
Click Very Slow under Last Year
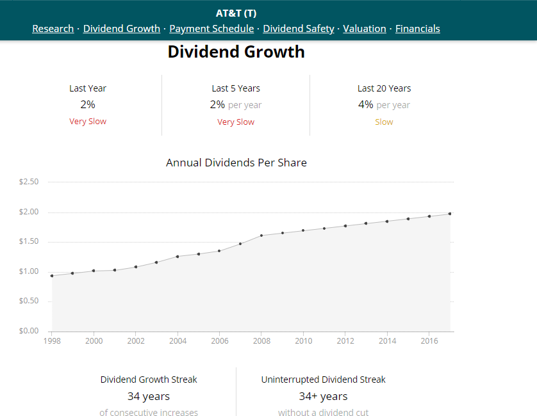click(x=88, y=122)
